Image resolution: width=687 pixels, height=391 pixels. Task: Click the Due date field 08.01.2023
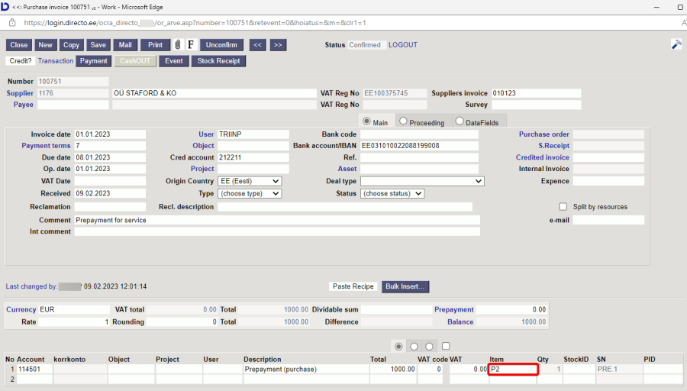[x=110, y=157]
